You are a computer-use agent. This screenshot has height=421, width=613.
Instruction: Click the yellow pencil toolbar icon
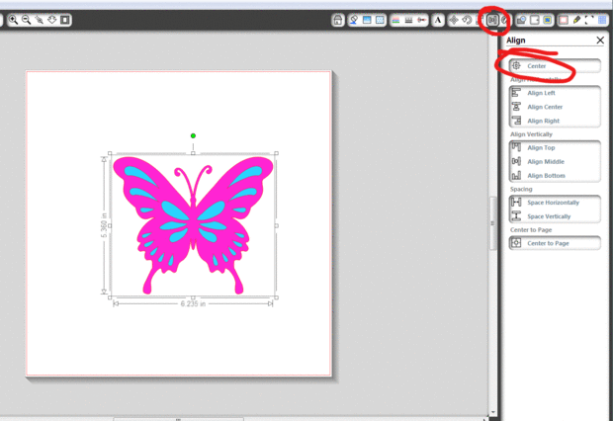pyautogui.click(x=576, y=20)
